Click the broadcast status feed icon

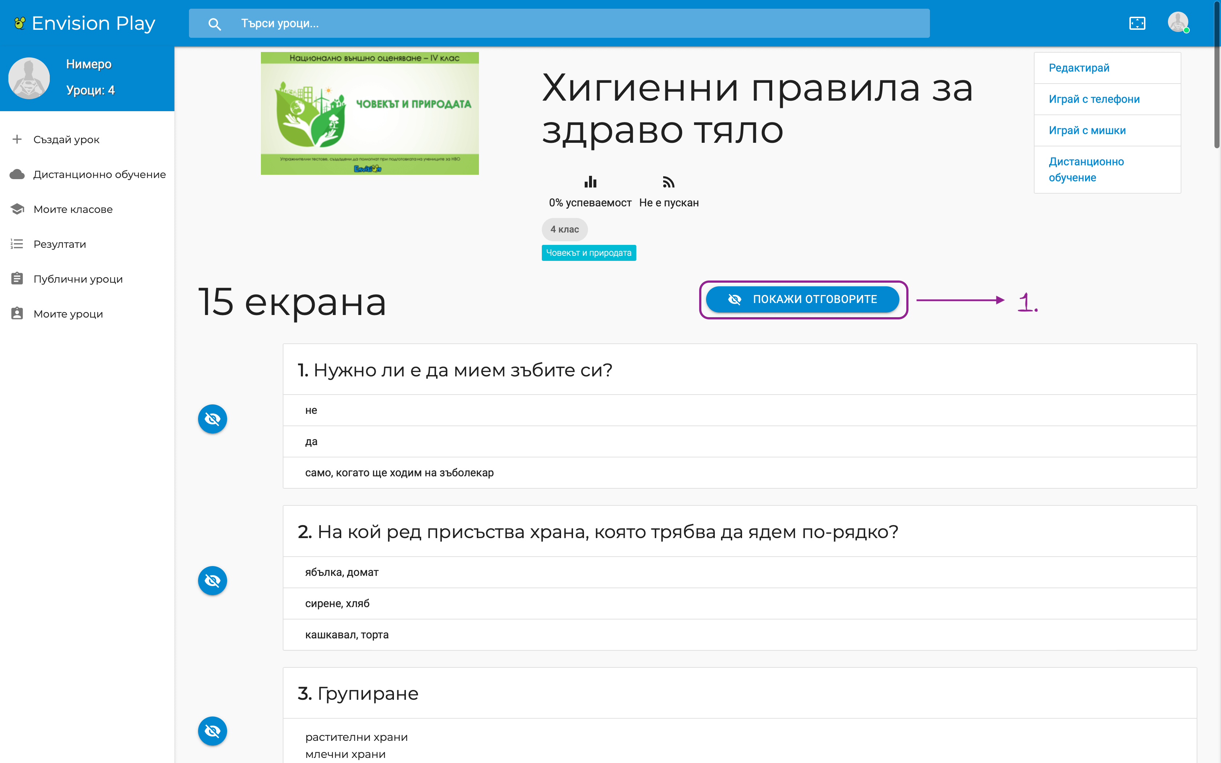pos(669,182)
